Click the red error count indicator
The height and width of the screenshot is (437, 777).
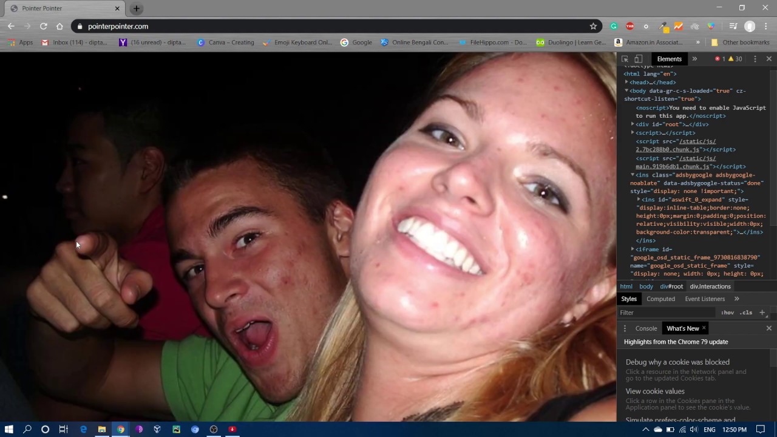tap(720, 59)
